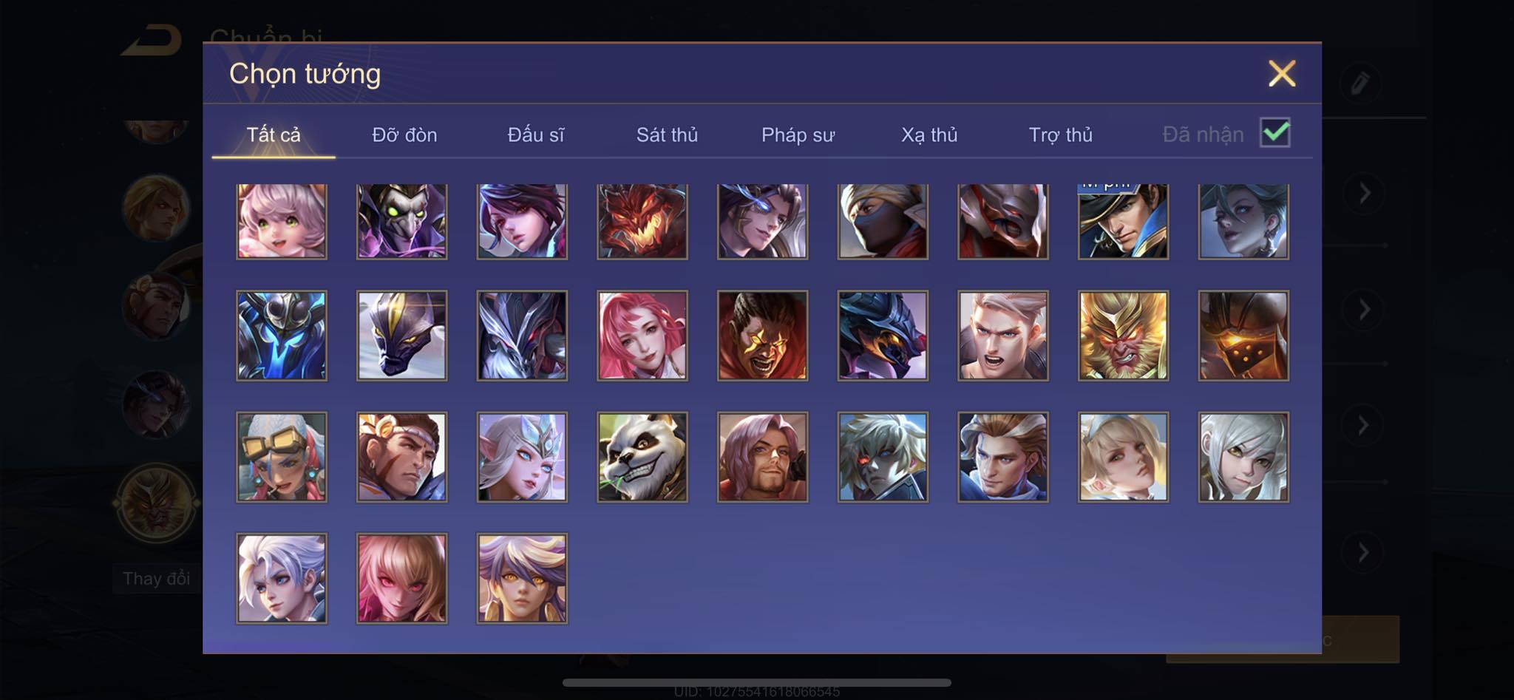Open the Trợ thủ tab

1060,135
